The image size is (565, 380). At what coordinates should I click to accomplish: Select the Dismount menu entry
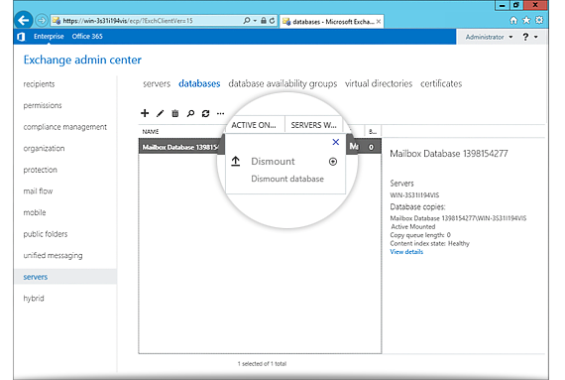point(273,161)
